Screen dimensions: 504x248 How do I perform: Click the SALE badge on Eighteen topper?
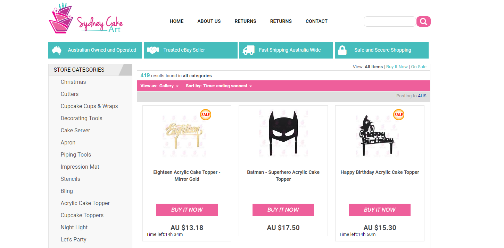point(205,115)
